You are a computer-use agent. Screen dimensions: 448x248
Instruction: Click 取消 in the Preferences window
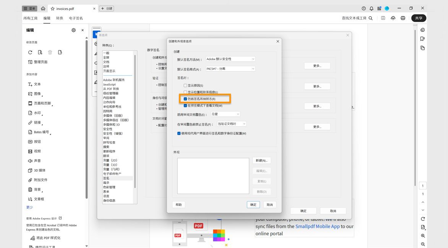point(333,211)
